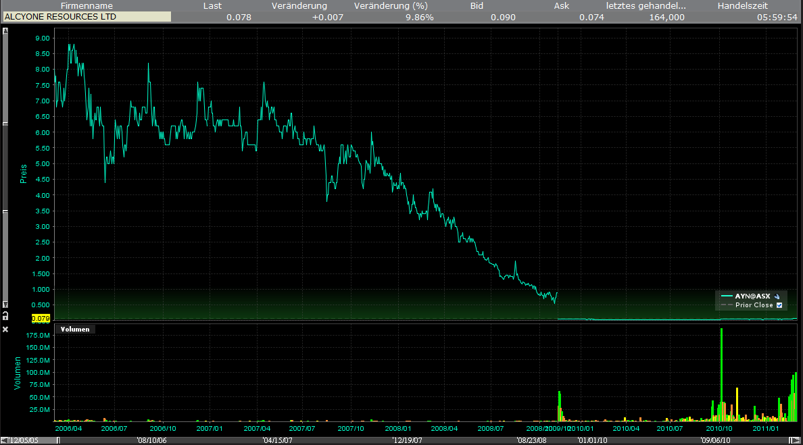The image size is (803, 445).
Task: Click the Handelszeit column header
Action: [x=742, y=5]
